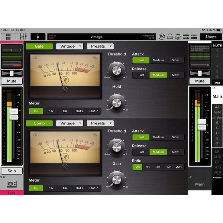Set Gate Attack to Medium
223x223 pixels.
[158, 60]
